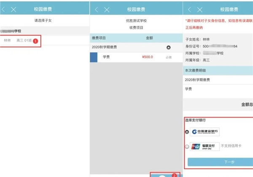Click the blue marker beside 学费
Image resolution: width=253 pixels, height=177 pixels.
[x=94, y=57]
